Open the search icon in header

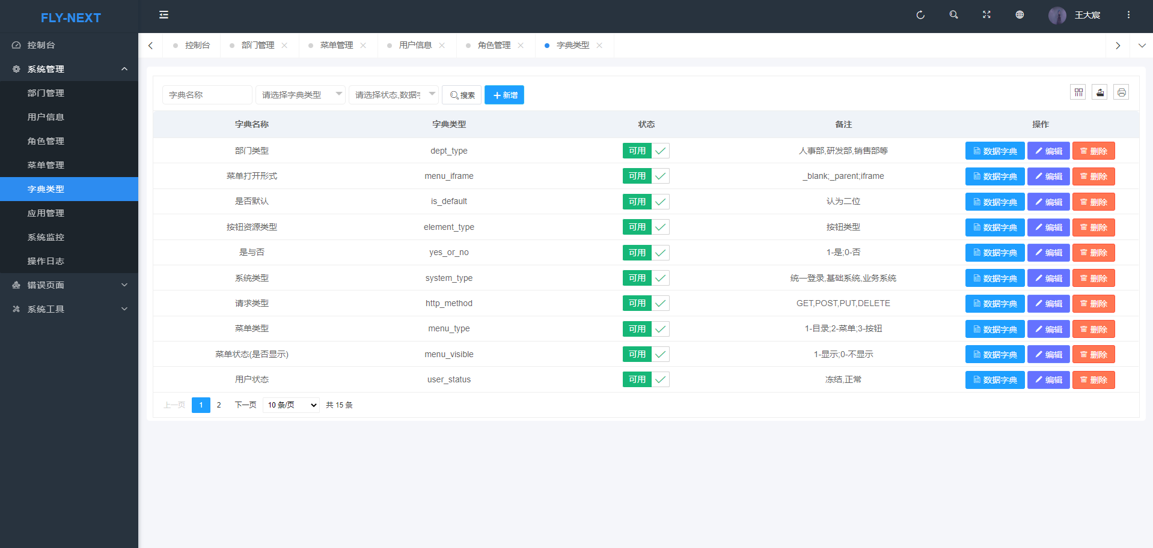click(x=953, y=15)
